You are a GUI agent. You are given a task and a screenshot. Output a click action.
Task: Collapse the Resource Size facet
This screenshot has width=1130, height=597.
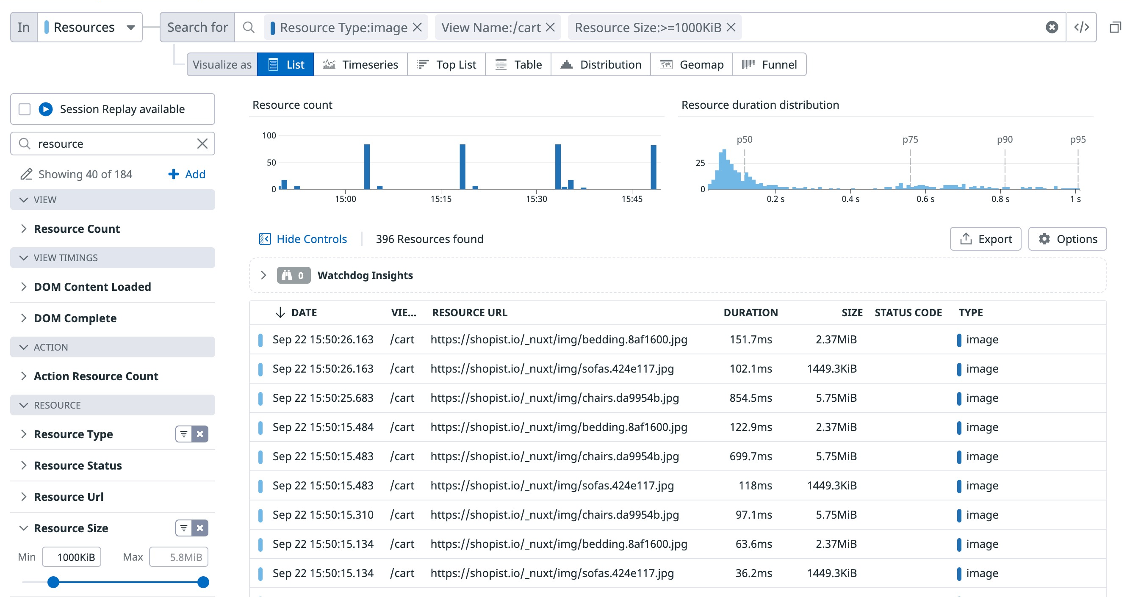pyautogui.click(x=24, y=528)
